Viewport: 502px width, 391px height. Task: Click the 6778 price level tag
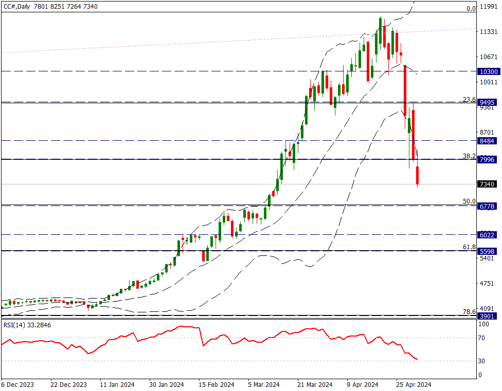coord(486,206)
